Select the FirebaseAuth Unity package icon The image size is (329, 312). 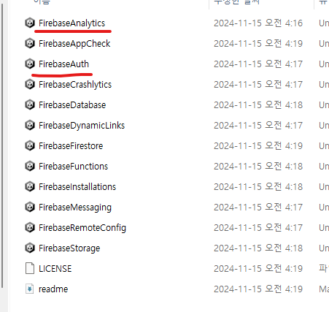coord(30,64)
